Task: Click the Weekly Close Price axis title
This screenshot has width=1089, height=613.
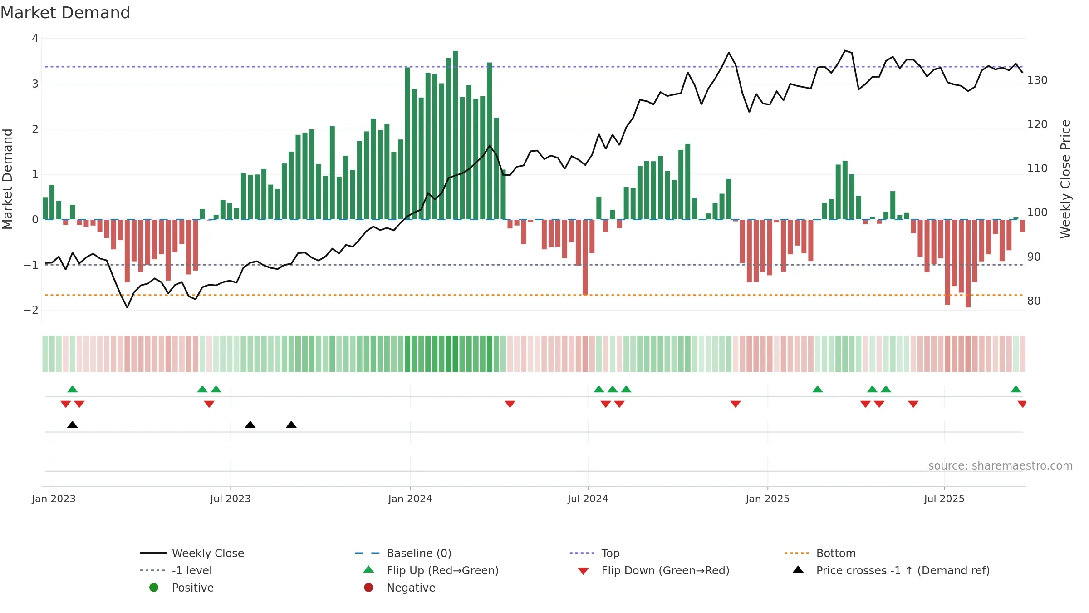Action: click(1065, 179)
